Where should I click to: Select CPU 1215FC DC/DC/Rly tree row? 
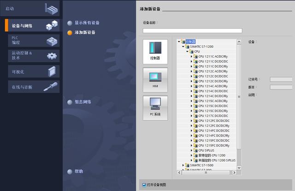(x=213, y=145)
